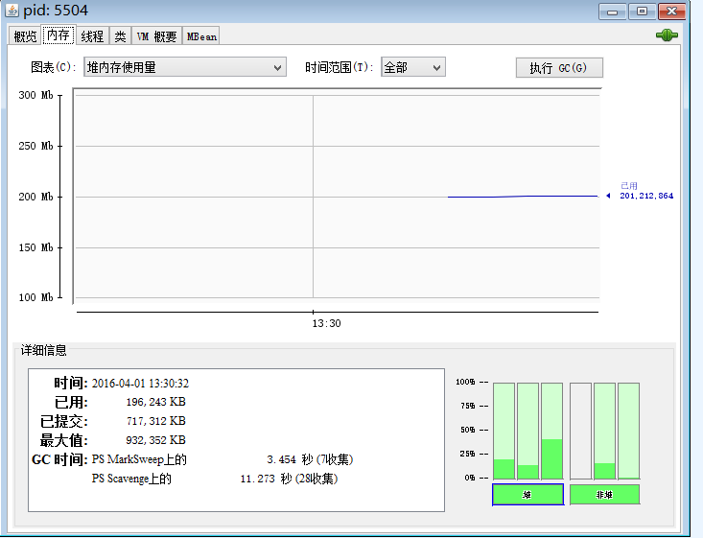Screen dimensions: 703x538
Task: Select the 堆 heap button
Action: pyautogui.click(x=527, y=495)
